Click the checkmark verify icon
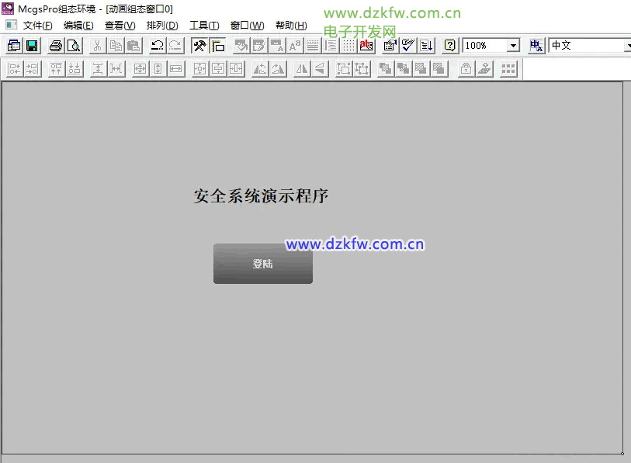Image resolution: width=631 pixels, height=463 pixels. pyautogui.click(x=408, y=46)
